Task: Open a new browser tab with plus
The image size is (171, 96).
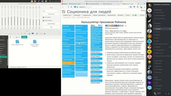Action: [138, 4]
